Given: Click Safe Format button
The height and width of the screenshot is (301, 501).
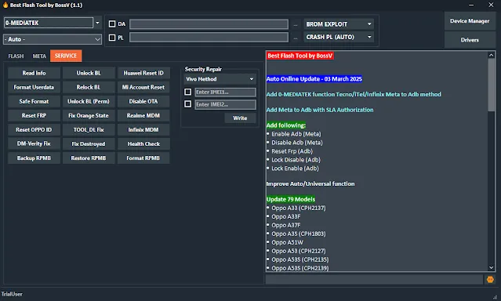Looking at the screenshot, I should [x=34, y=101].
